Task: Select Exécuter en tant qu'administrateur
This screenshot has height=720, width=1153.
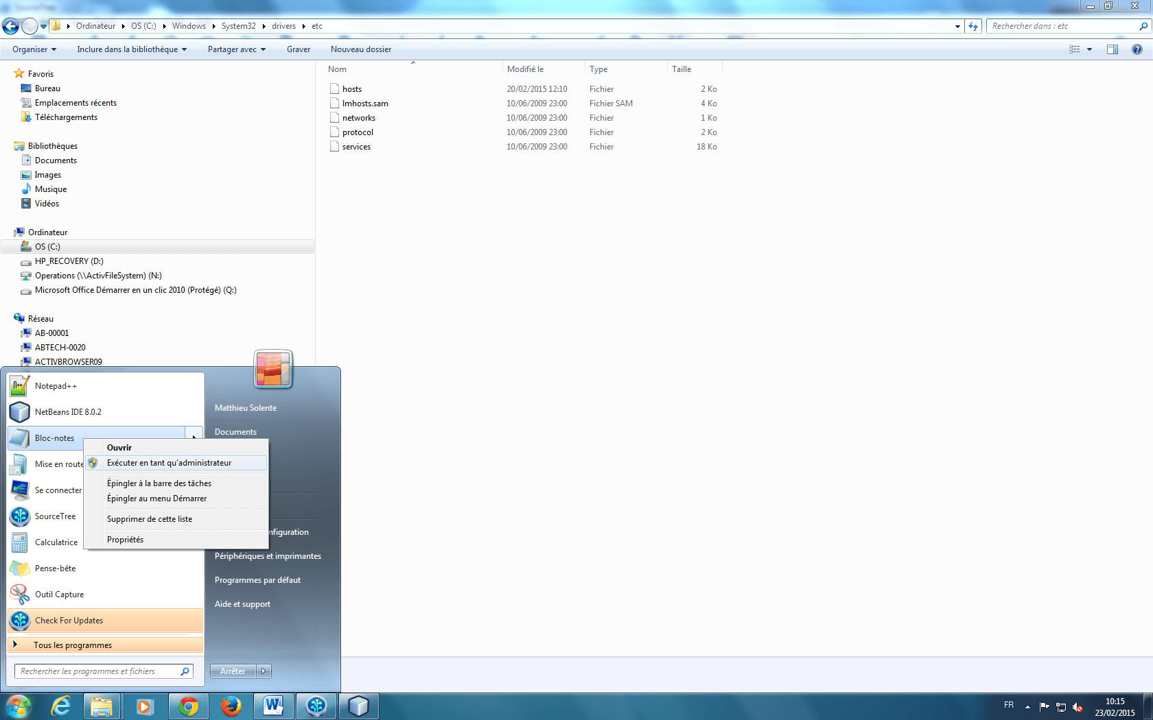Action: (x=169, y=463)
